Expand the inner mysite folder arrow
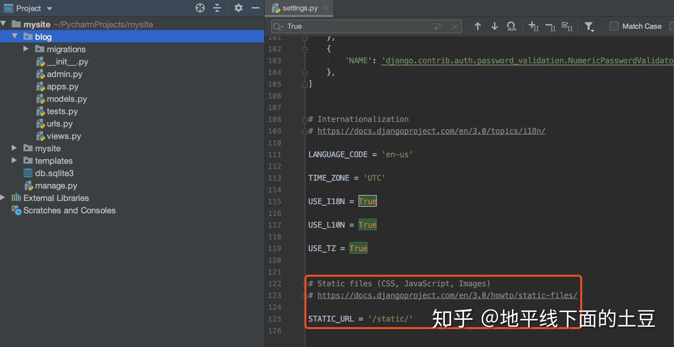Viewport: 674px width, 347px height. 14,148
